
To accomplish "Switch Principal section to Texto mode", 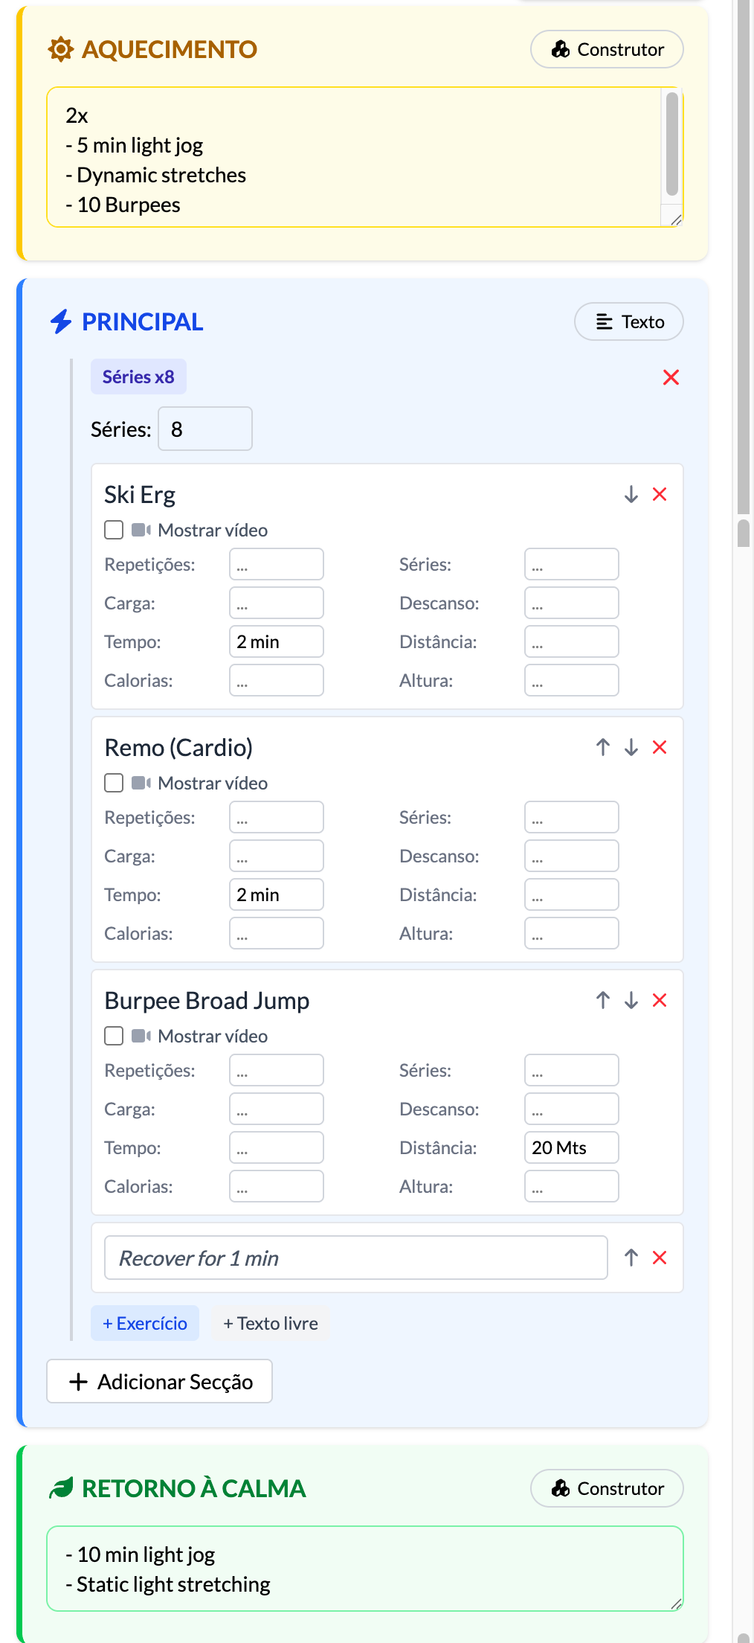I will coord(629,322).
